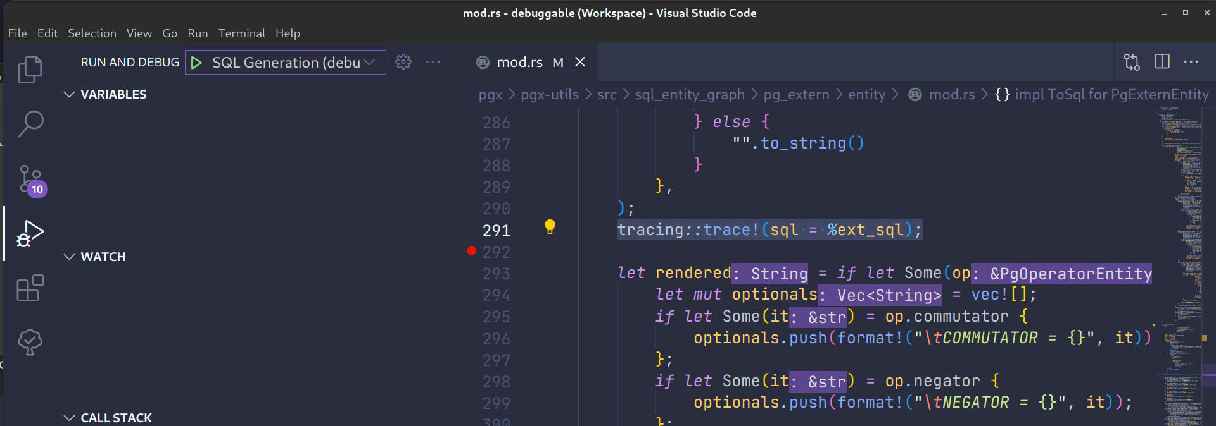The image size is (1216, 426).
Task: Split the editor to the right
Action: pyautogui.click(x=1162, y=62)
